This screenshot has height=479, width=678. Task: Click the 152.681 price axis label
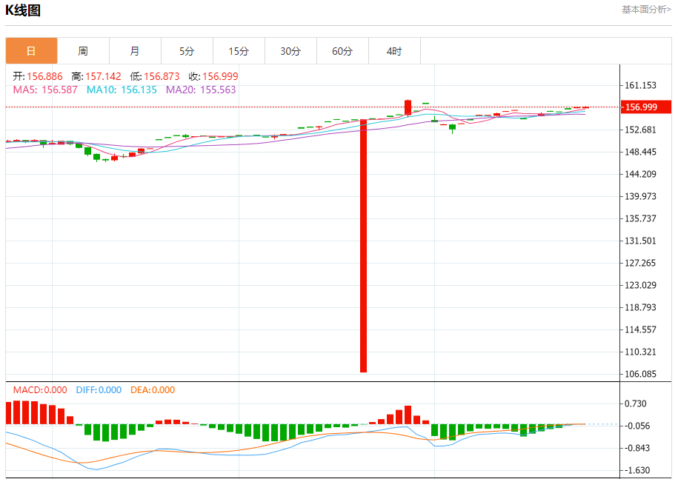(x=640, y=130)
